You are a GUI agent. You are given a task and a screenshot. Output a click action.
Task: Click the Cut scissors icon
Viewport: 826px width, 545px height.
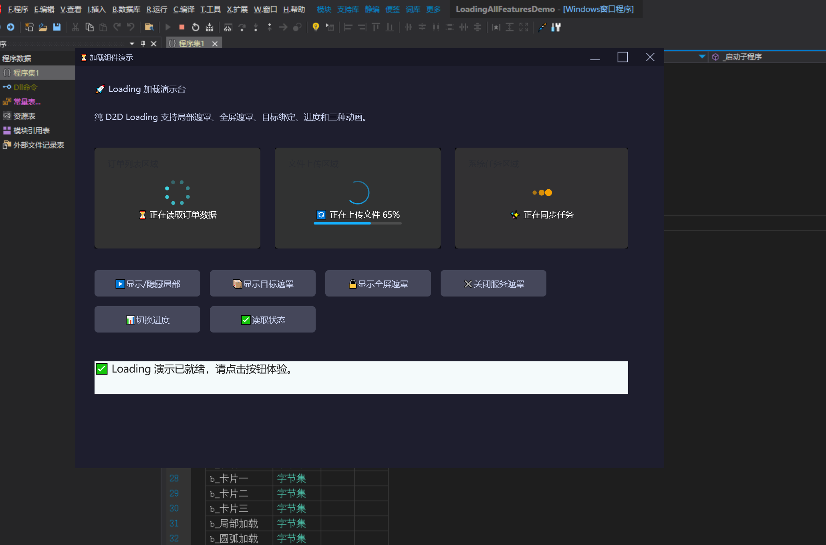(x=75, y=27)
